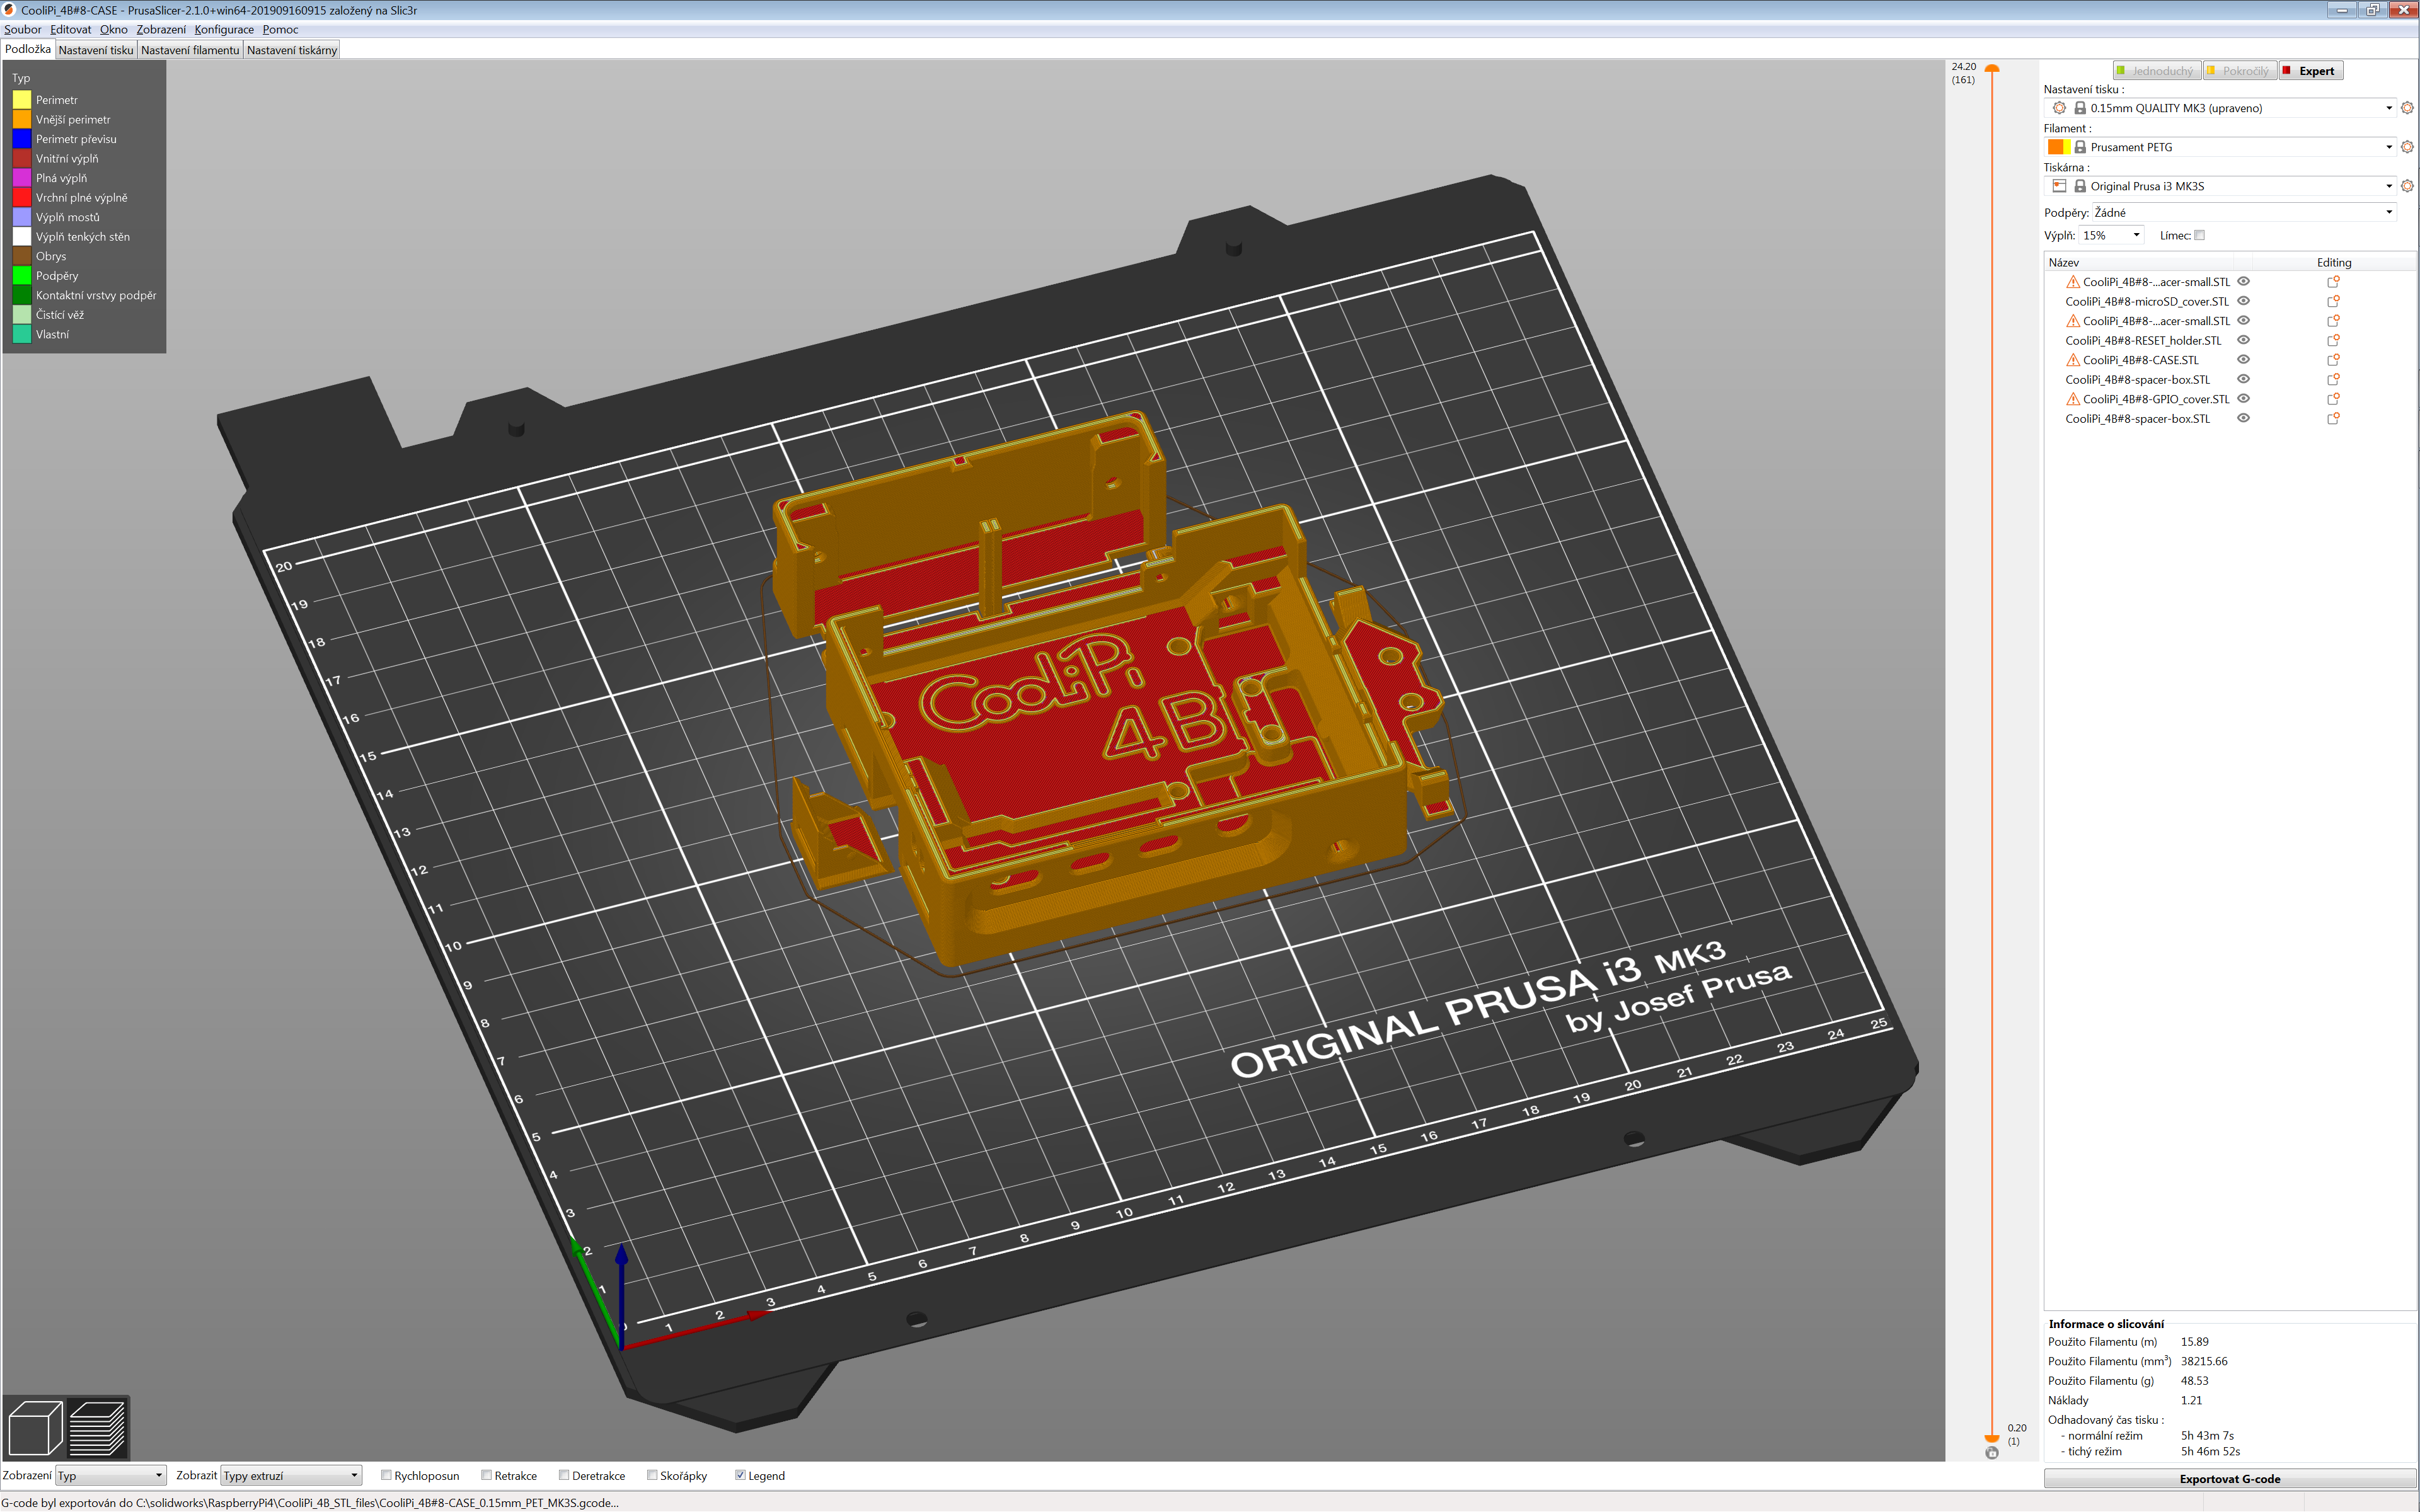Image resolution: width=2420 pixels, height=1512 pixels.
Task: Select the Pokročilý mode button
Action: (x=2239, y=71)
